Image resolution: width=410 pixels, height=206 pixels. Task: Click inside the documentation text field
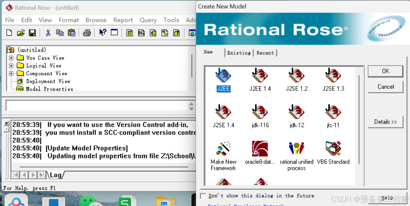tap(97, 106)
